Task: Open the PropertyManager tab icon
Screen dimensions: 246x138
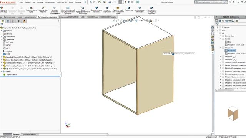Action: tap(8, 21)
